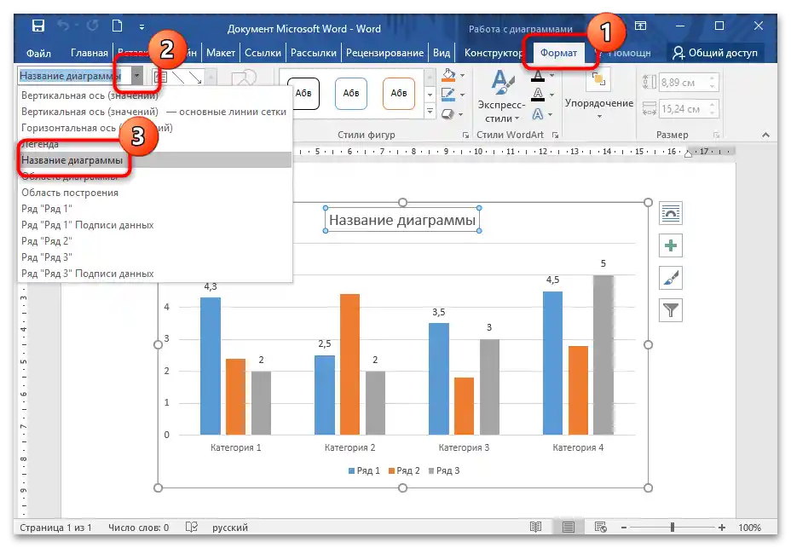Go to the Рецензирование tab
Viewport: 791px width, 548px height.
coord(384,53)
